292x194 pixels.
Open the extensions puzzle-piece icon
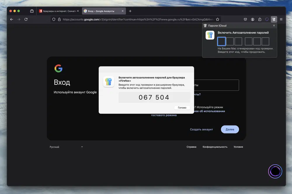[x=260, y=19]
